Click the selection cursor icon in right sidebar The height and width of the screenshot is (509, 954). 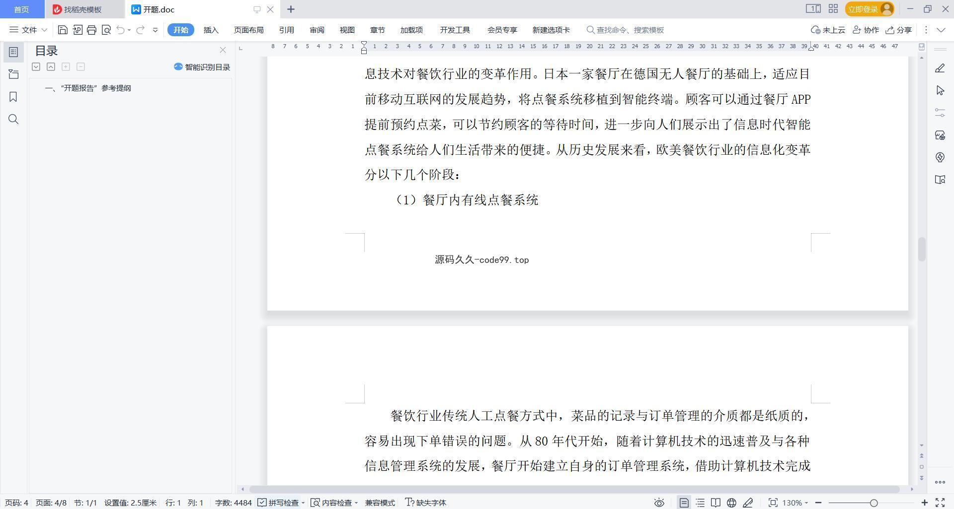[940, 90]
